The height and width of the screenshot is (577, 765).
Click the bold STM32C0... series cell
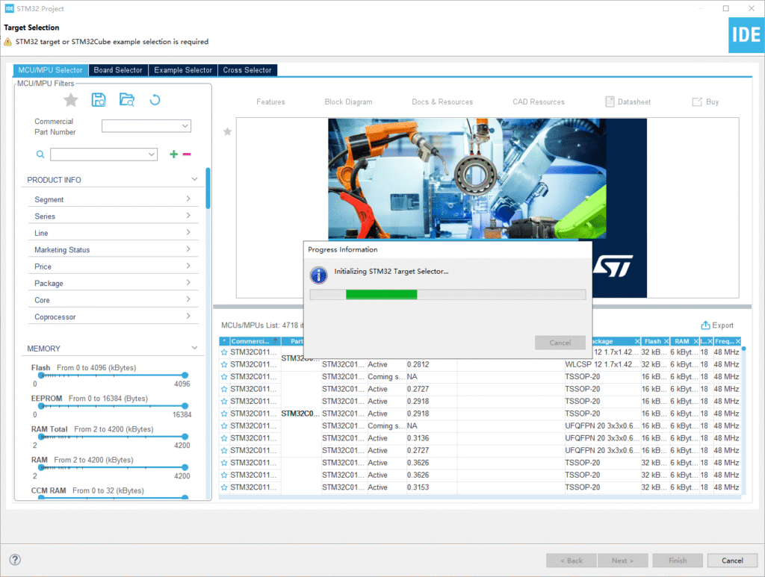300,414
